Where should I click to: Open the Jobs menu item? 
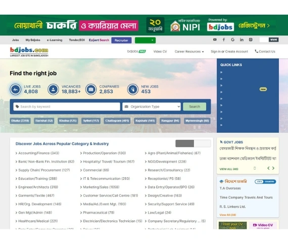point(16,40)
